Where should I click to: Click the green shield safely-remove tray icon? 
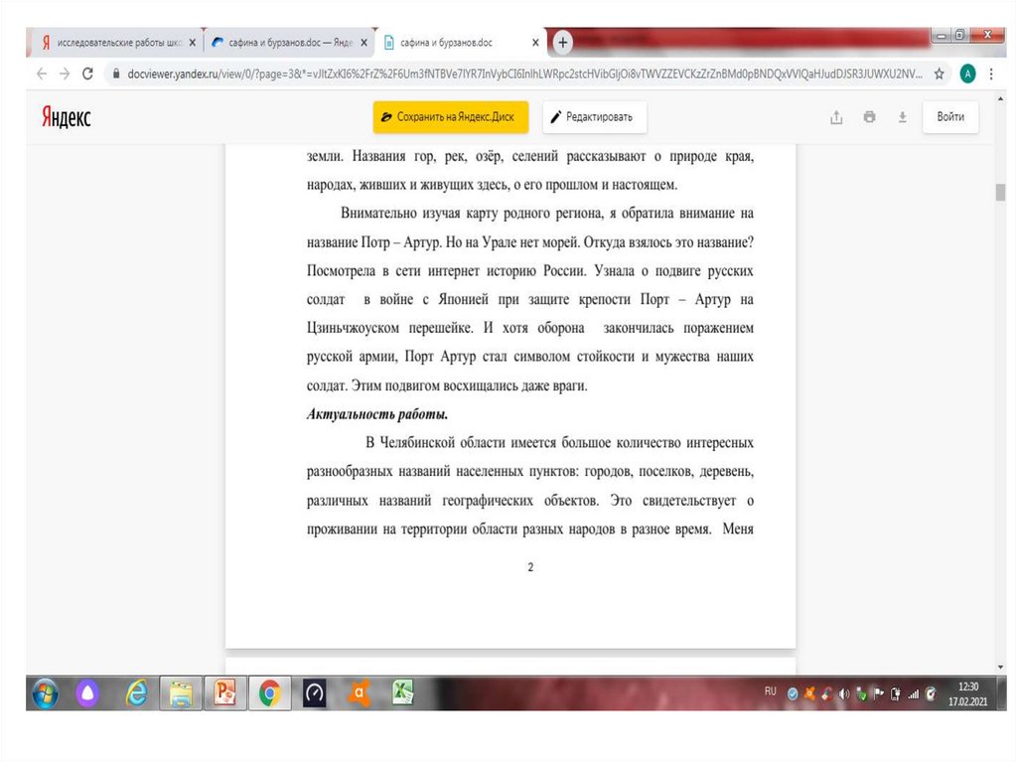pos(861,694)
